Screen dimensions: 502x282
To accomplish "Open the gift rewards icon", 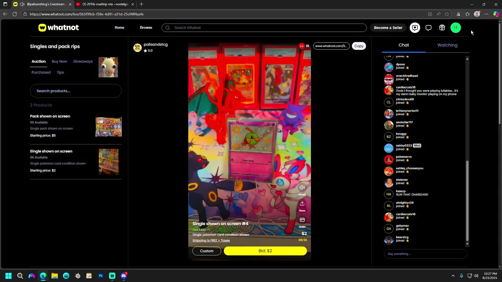I will click(442, 28).
